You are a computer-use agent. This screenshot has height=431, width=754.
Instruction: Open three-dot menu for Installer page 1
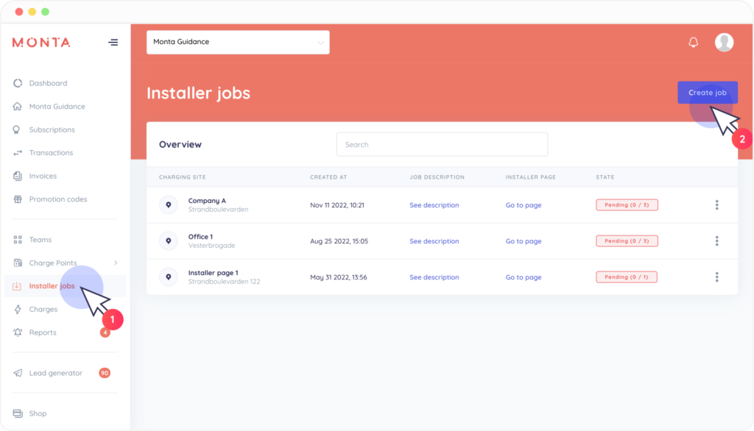716,277
